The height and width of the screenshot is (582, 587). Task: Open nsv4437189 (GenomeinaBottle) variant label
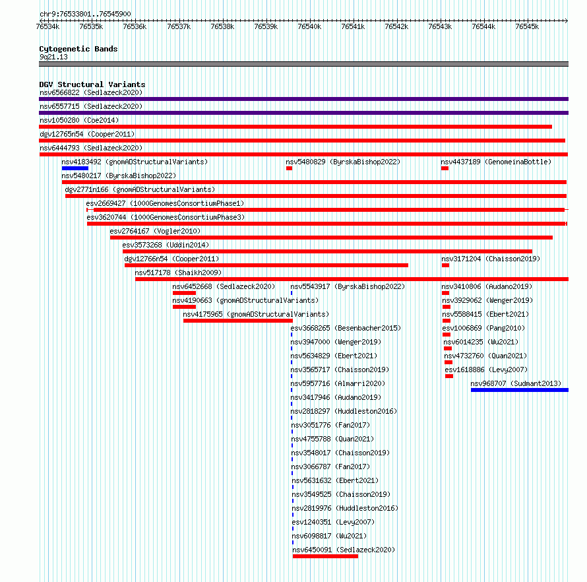pos(496,162)
